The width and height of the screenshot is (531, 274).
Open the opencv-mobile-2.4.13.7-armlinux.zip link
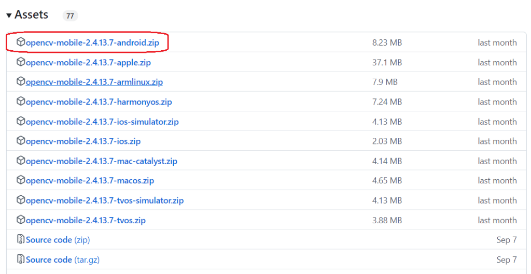pyautogui.click(x=94, y=82)
